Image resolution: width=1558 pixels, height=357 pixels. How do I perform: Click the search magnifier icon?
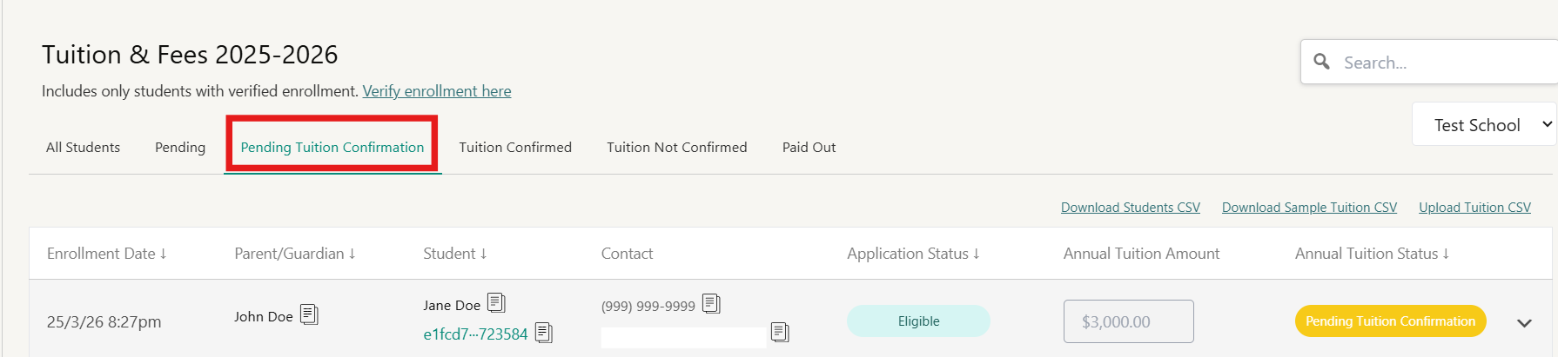(x=1321, y=62)
